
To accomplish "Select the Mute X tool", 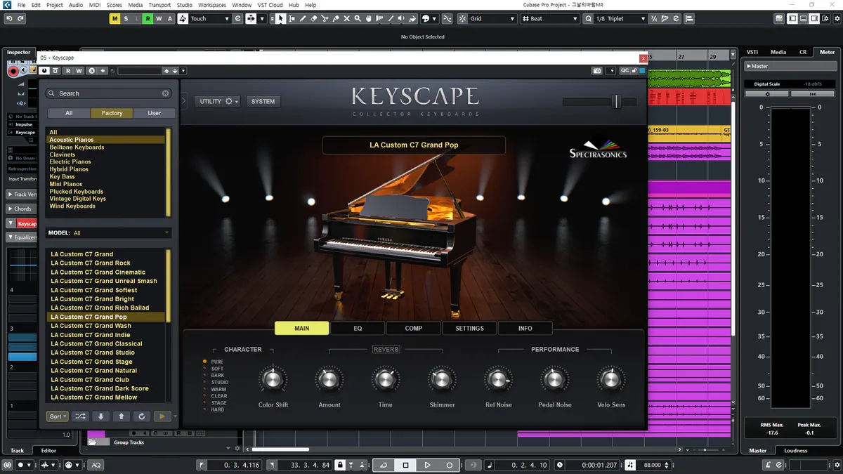I will click(348, 19).
